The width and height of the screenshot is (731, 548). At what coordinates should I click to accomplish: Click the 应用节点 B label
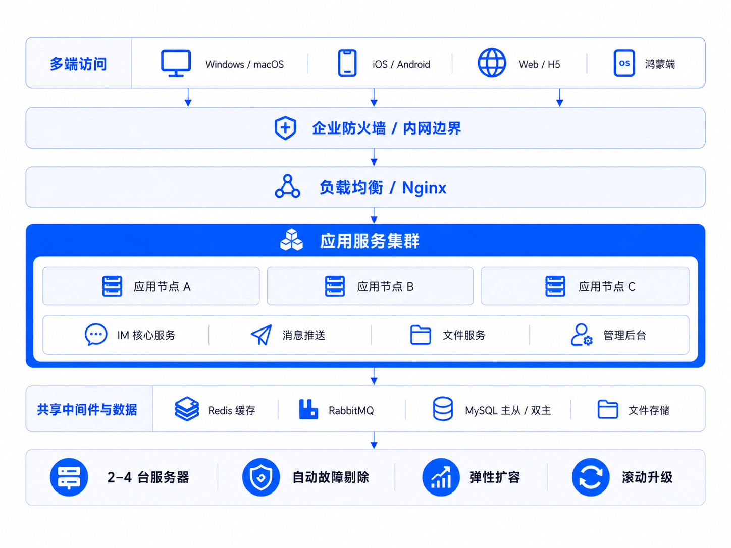click(x=385, y=287)
